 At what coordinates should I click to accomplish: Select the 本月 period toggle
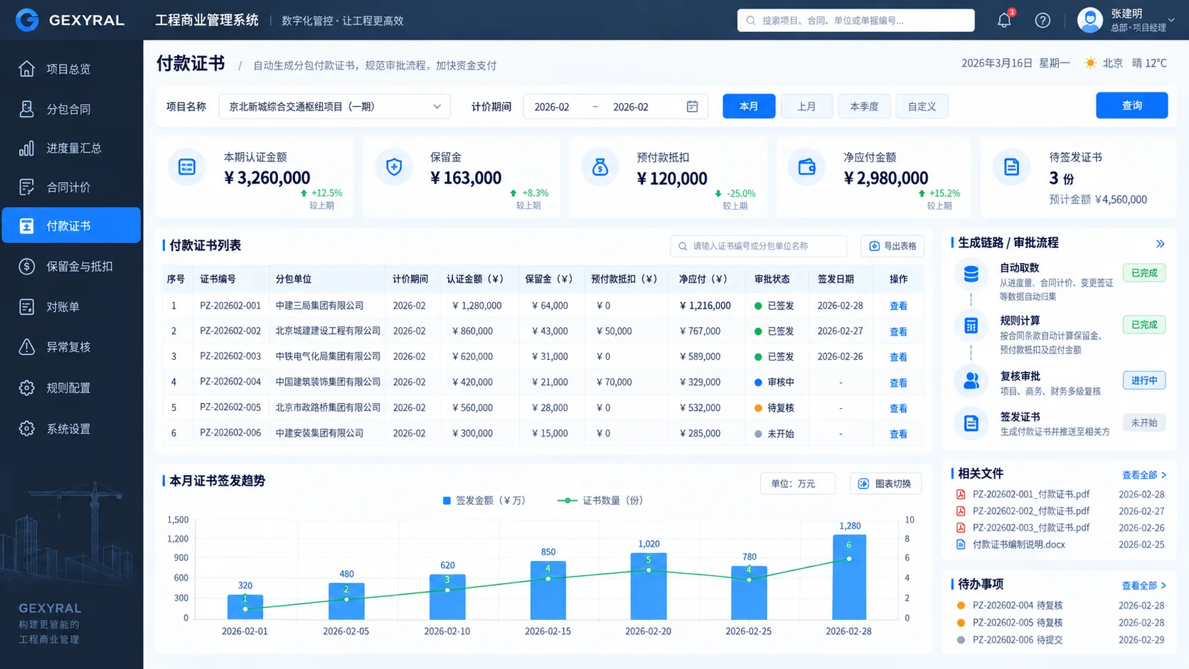pos(749,106)
